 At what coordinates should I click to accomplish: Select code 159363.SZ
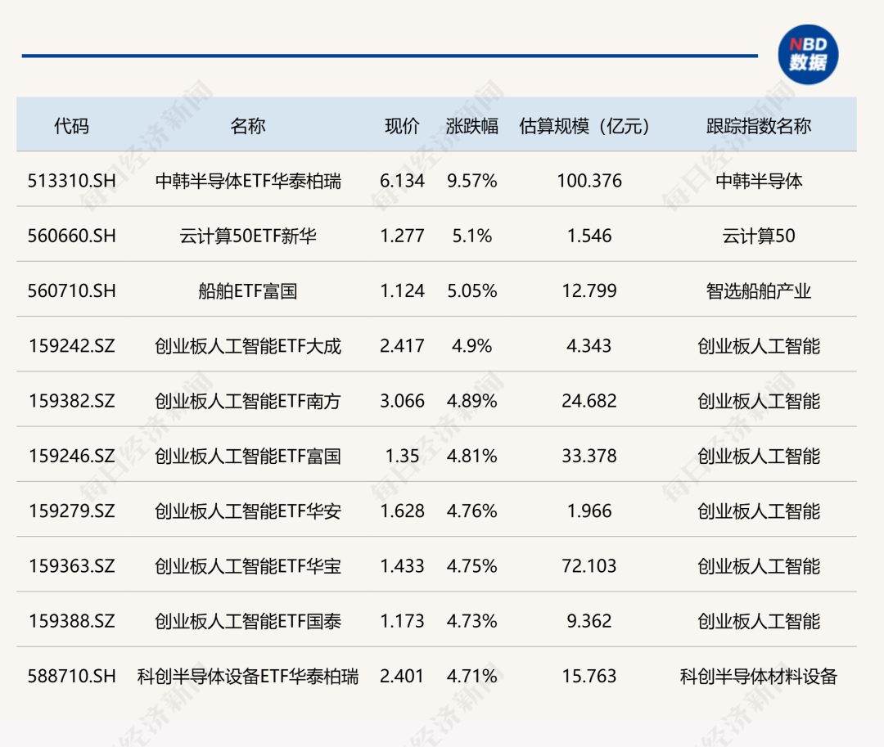coord(71,565)
